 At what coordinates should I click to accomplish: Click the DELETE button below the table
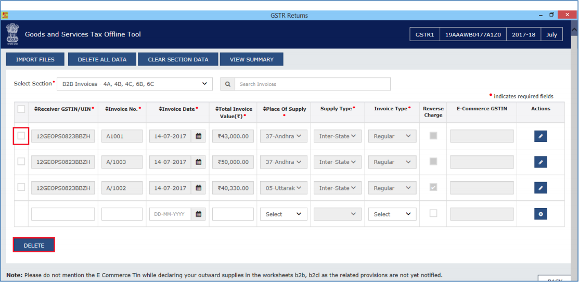click(x=34, y=246)
